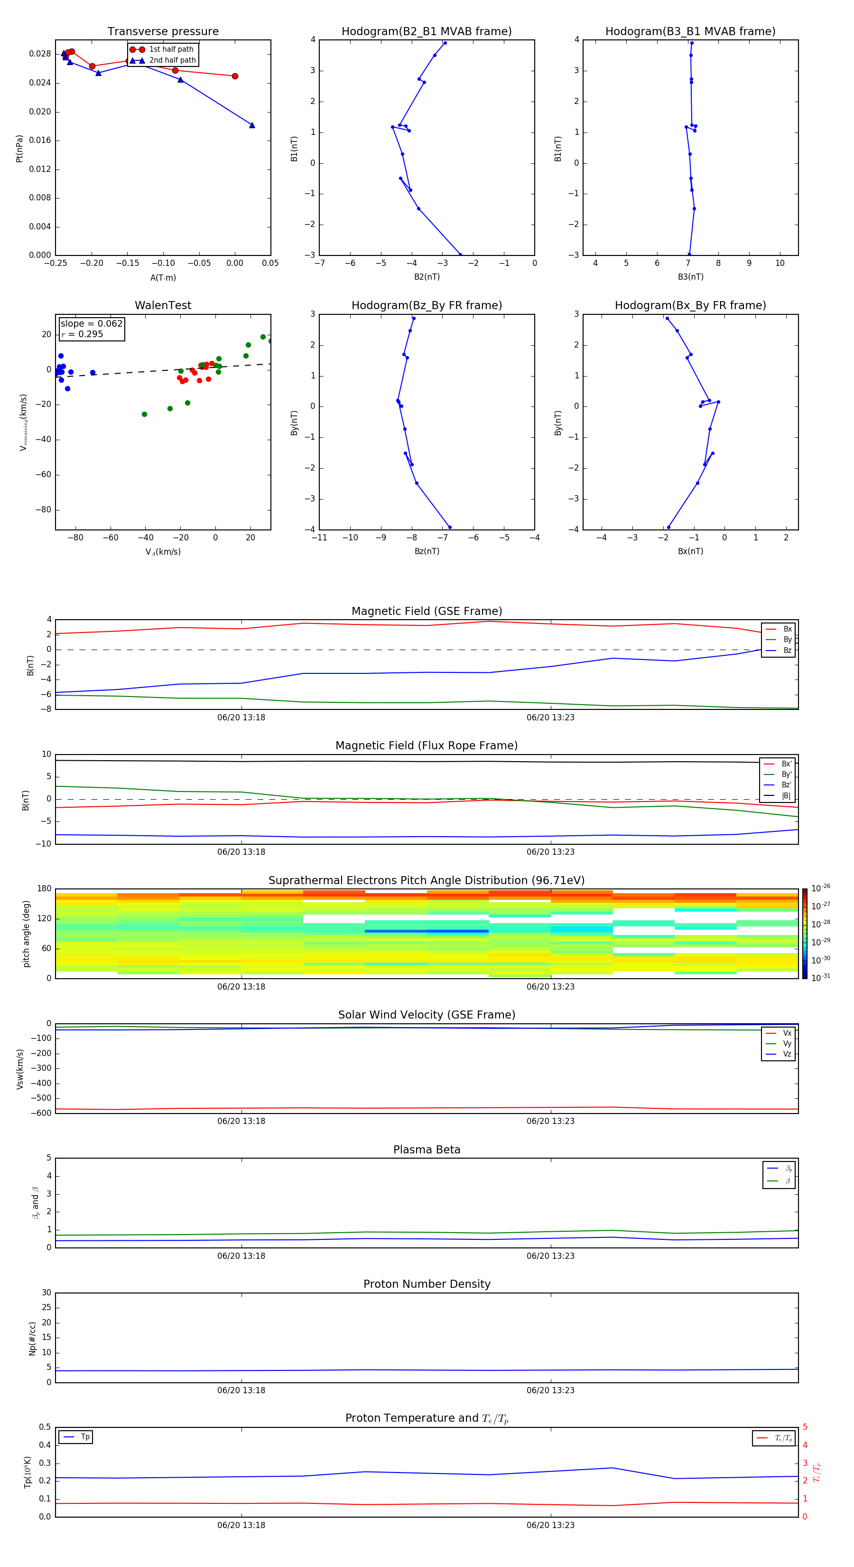Click '06/20 13:23' tick under GSE field plot

(x=551, y=718)
